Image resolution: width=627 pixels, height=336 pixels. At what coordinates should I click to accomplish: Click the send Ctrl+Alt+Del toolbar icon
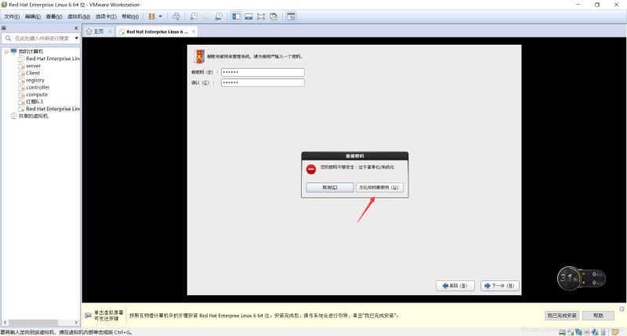point(176,16)
